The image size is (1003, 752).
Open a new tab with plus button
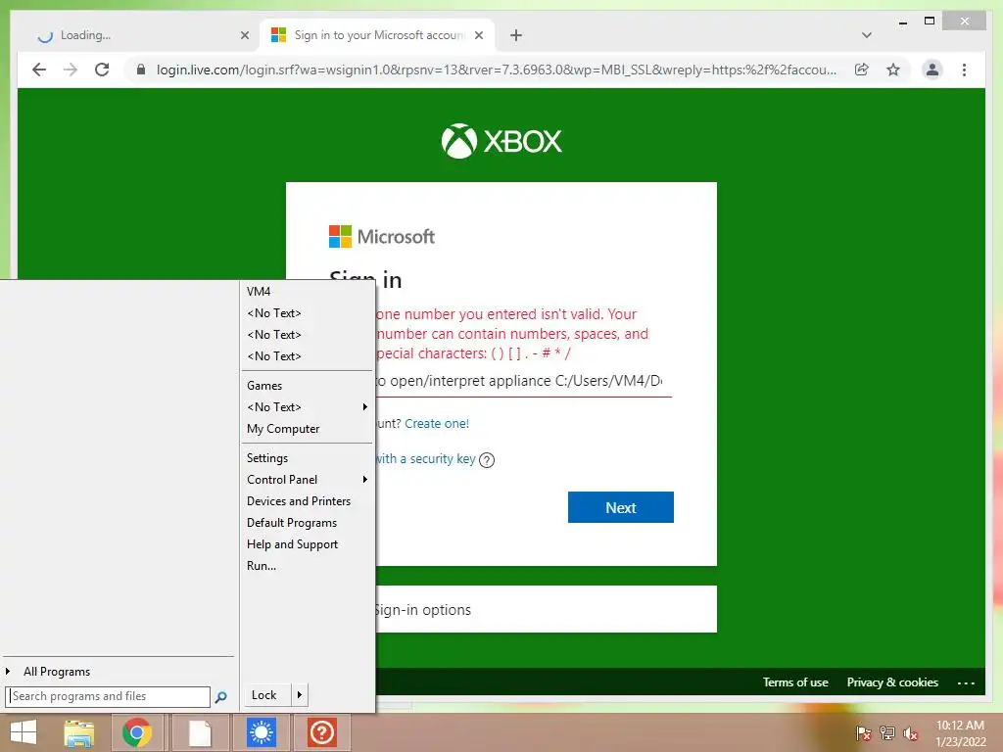tap(516, 35)
